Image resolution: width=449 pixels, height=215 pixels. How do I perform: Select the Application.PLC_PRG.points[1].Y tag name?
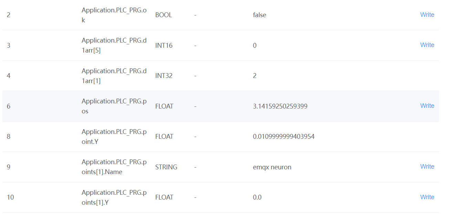tap(114, 197)
